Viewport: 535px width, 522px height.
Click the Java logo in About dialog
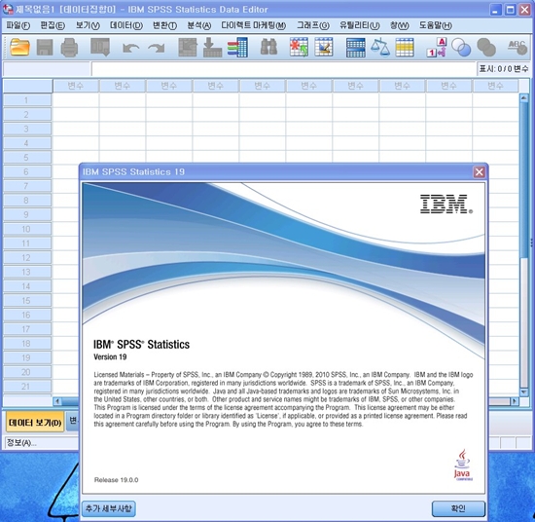point(463,465)
